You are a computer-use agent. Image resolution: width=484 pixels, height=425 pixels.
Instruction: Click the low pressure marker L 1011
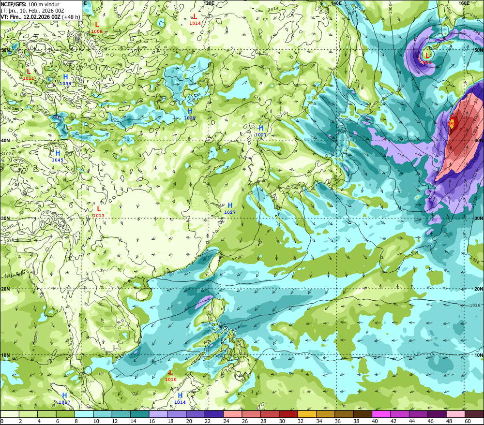pyautogui.click(x=29, y=74)
